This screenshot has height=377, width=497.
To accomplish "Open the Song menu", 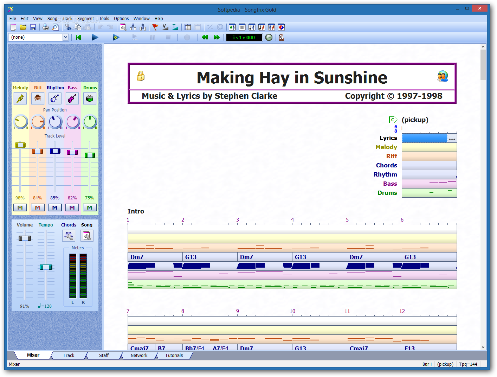I will pos(52,19).
